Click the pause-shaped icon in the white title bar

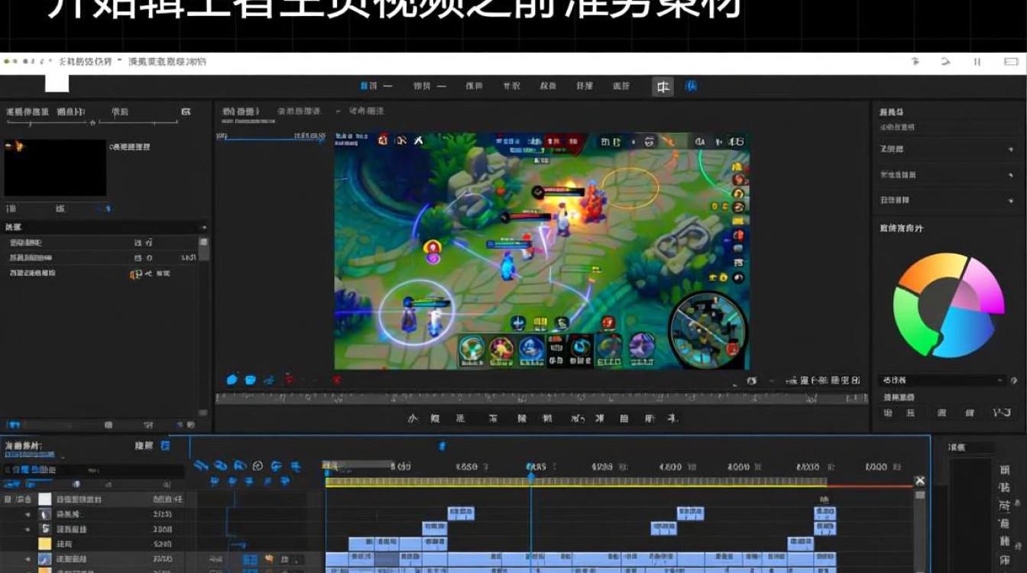tap(977, 62)
